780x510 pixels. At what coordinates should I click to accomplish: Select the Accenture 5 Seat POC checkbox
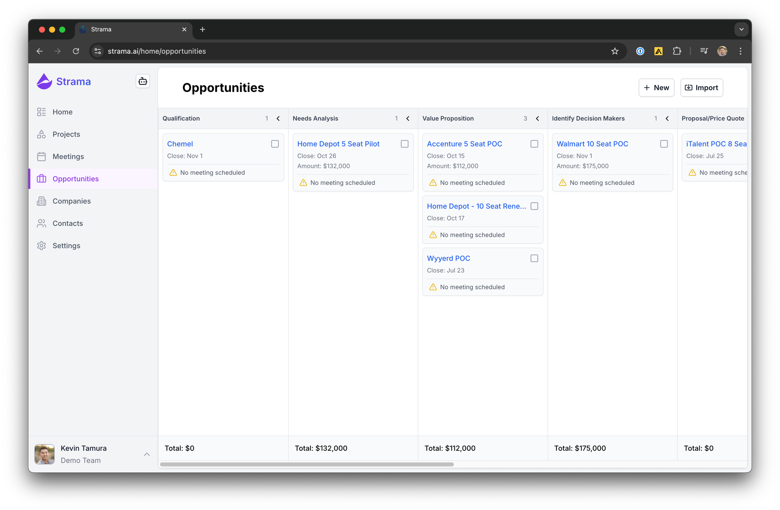(x=534, y=144)
